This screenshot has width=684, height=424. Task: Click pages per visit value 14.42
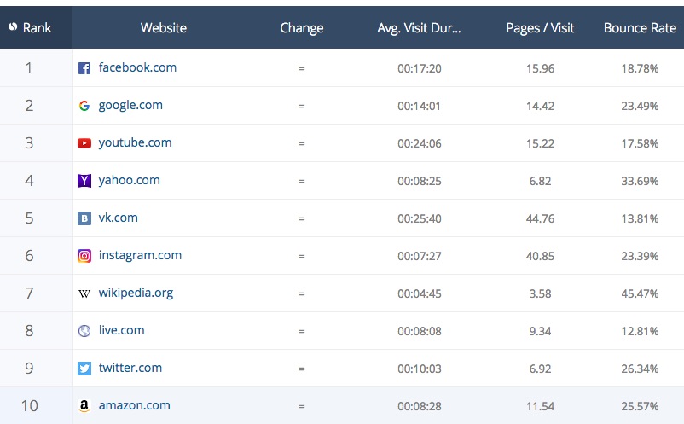click(x=540, y=106)
